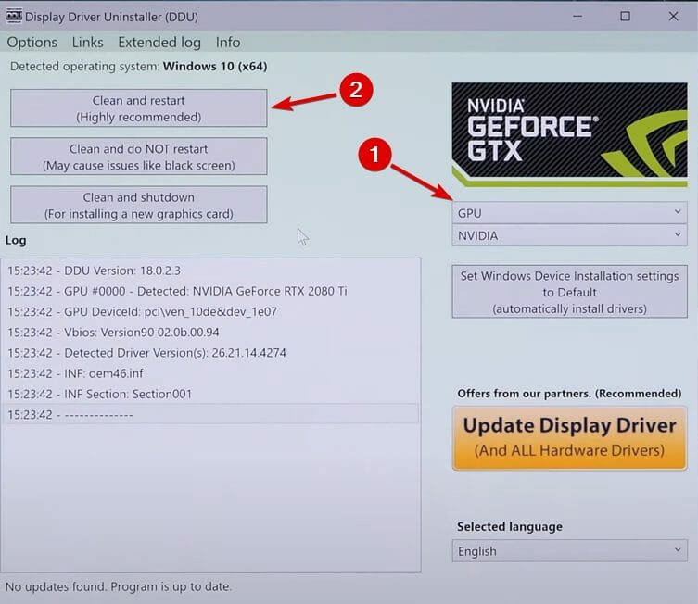The width and height of the screenshot is (698, 604).
Task: Select log row 'Detected: NVIDIA GeForce RTX 2080 Ti'
Action: (210, 291)
